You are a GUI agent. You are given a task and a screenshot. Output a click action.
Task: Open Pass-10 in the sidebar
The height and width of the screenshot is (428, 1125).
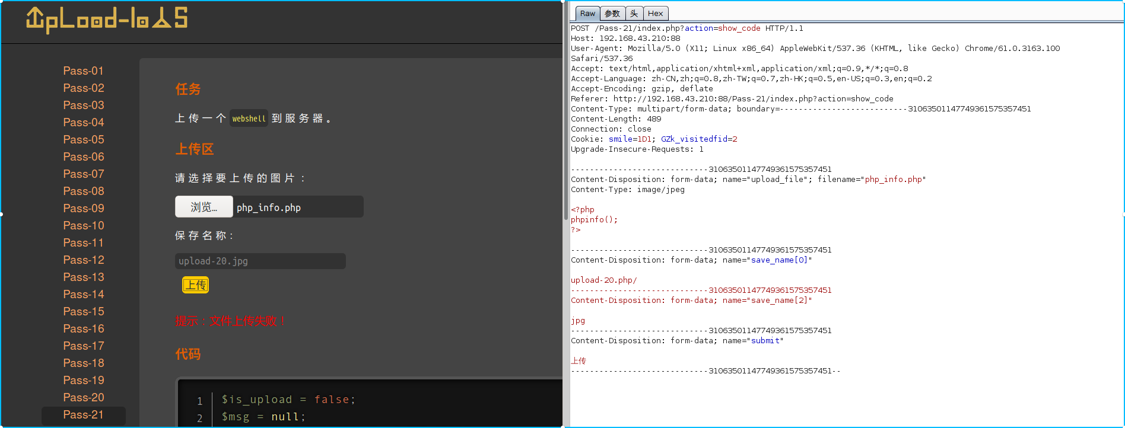point(84,225)
